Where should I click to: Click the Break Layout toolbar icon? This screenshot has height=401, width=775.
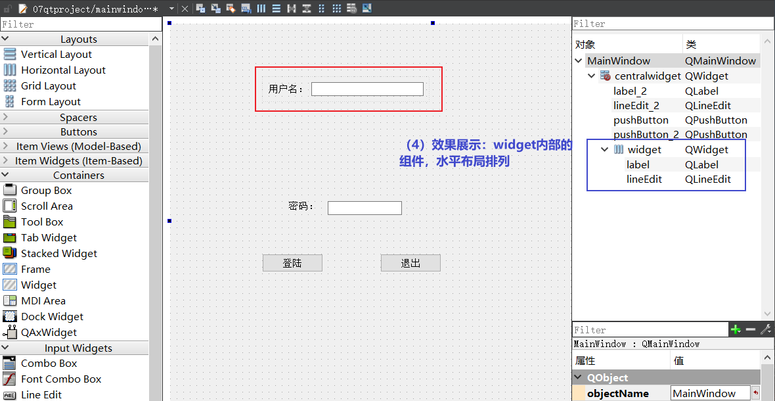pyautogui.click(x=351, y=8)
